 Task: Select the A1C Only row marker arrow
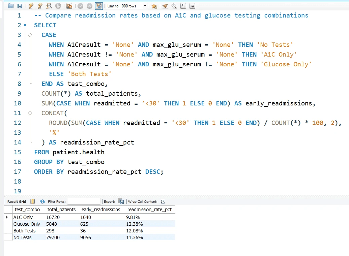click(7, 217)
